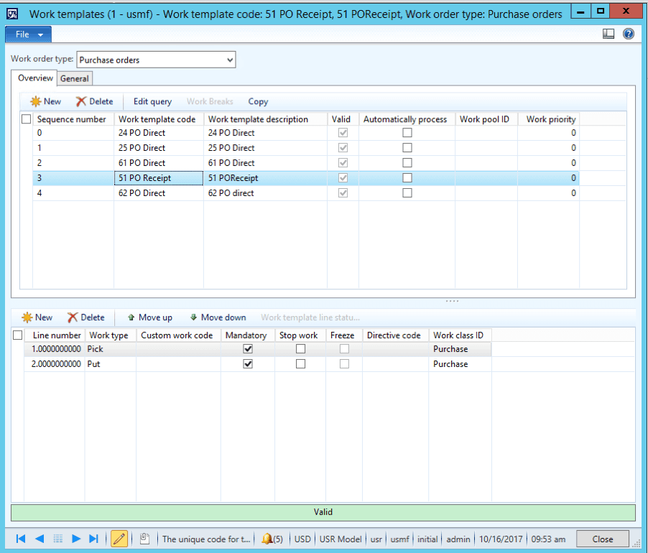Click the date 10/16/2017 in status bar
The width and height of the screenshot is (648, 553).
501,539
